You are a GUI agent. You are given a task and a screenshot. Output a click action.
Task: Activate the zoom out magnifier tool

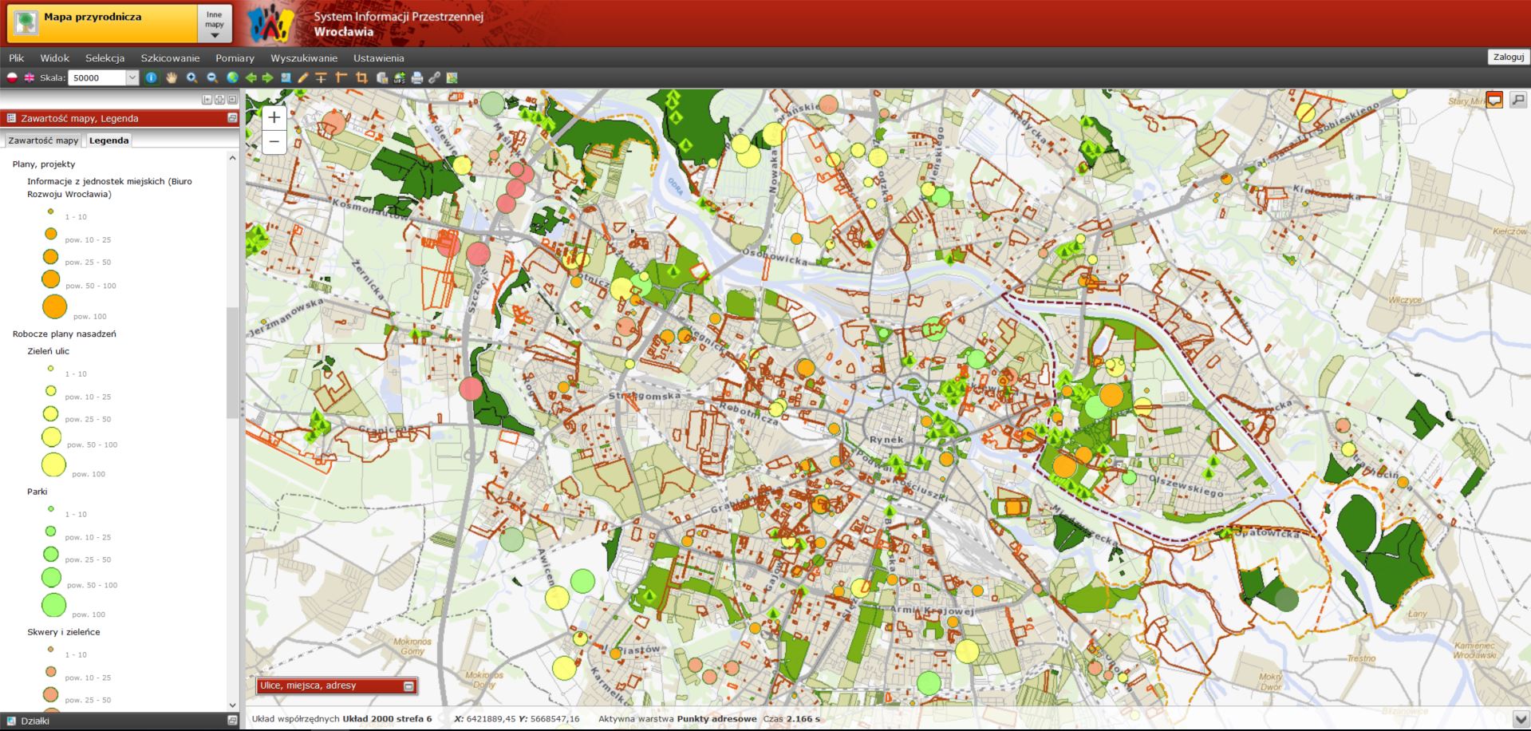pos(212,77)
